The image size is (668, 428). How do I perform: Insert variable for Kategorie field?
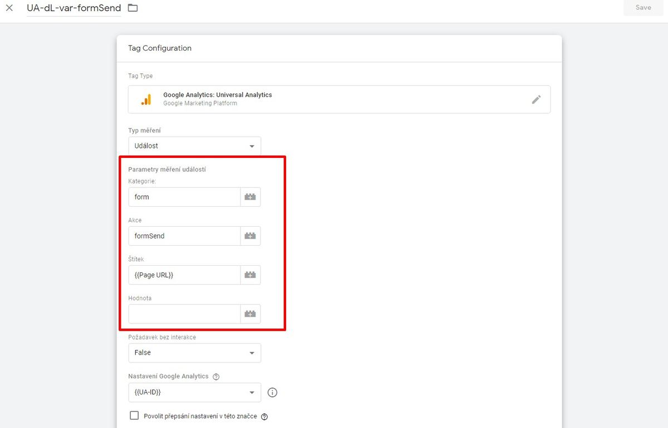point(250,197)
